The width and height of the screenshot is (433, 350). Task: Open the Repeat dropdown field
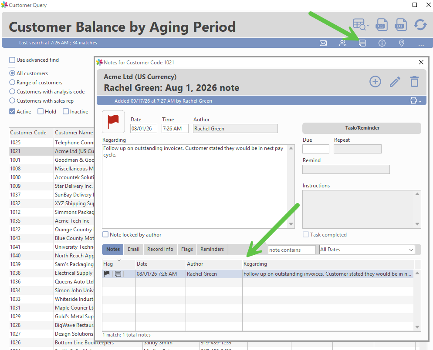click(357, 149)
